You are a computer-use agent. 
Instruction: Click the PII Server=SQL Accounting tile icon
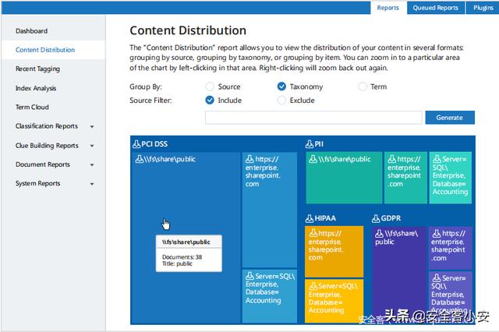437,159
